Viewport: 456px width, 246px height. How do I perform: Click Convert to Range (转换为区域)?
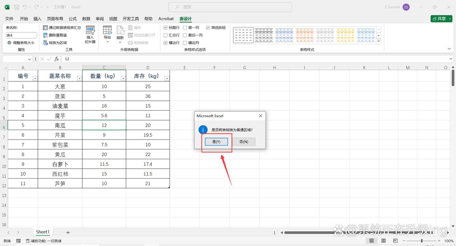tap(55, 43)
